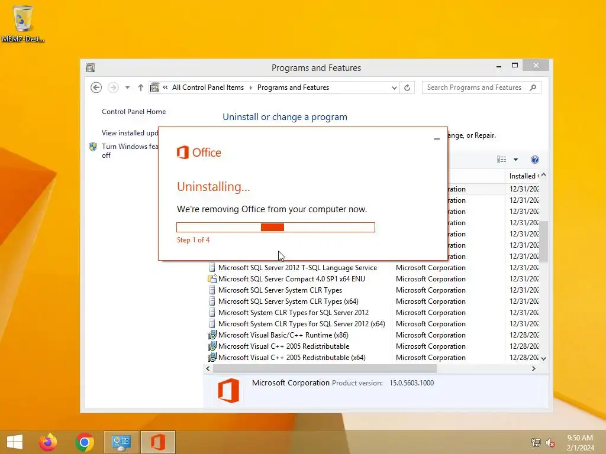This screenshot has width=606, height=454.
Task: Click the vertical scrollbar thumb
Action: pyautogui.click(x=543, y=242)
